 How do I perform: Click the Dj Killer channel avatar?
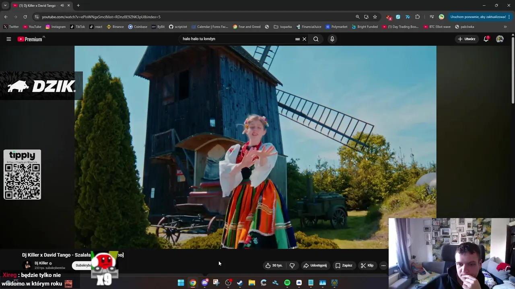(x=27, y=265)
